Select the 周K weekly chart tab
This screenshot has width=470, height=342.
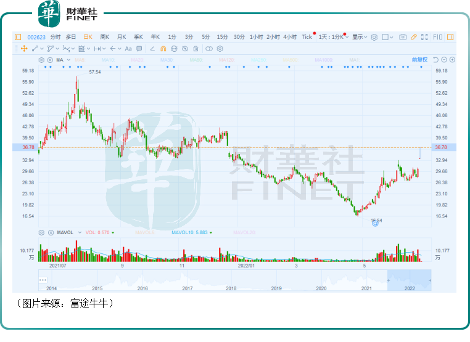[105, 37]
